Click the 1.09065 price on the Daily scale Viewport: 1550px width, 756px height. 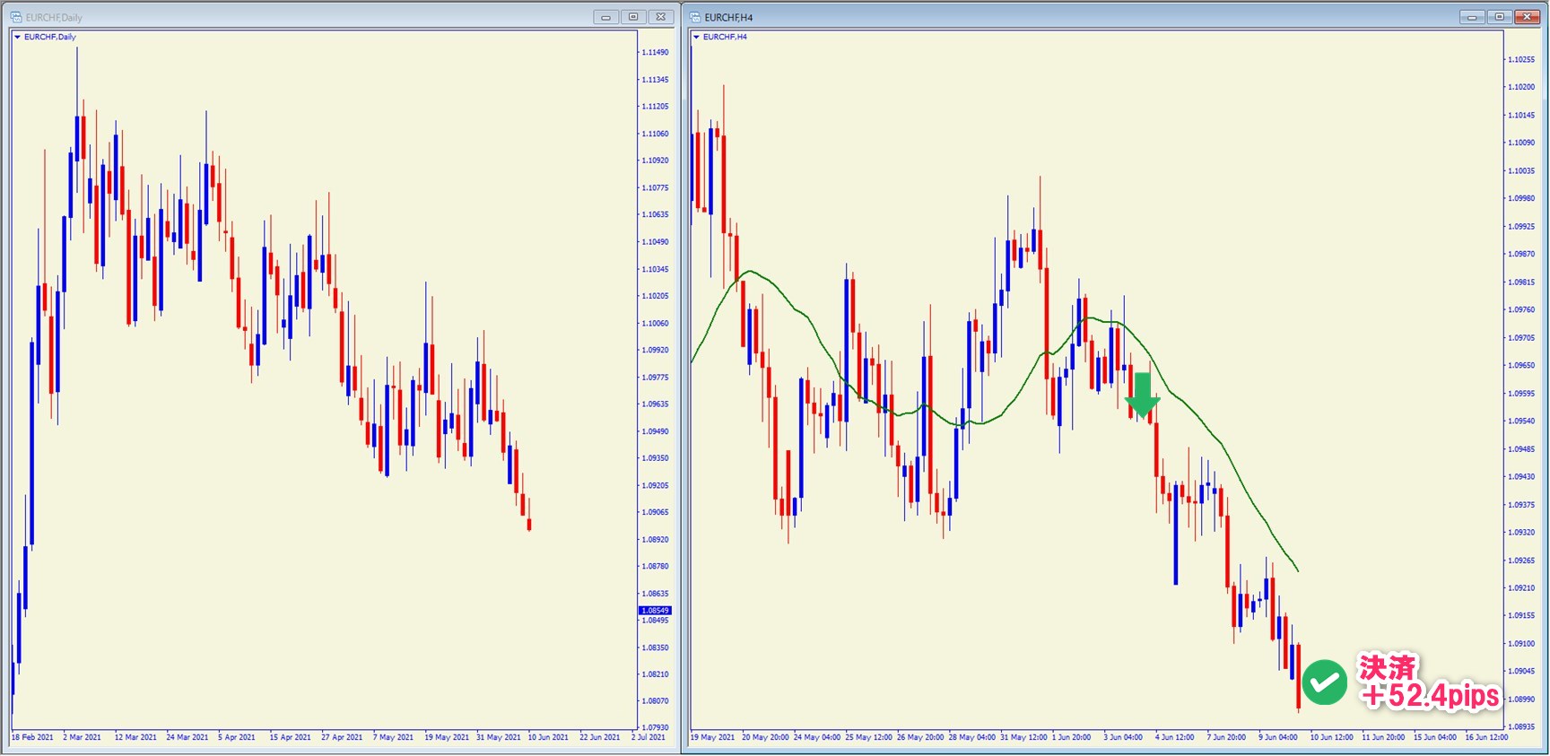656,512
